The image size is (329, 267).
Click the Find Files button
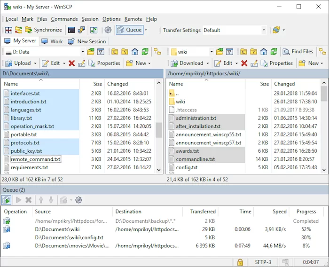[298, 52]
